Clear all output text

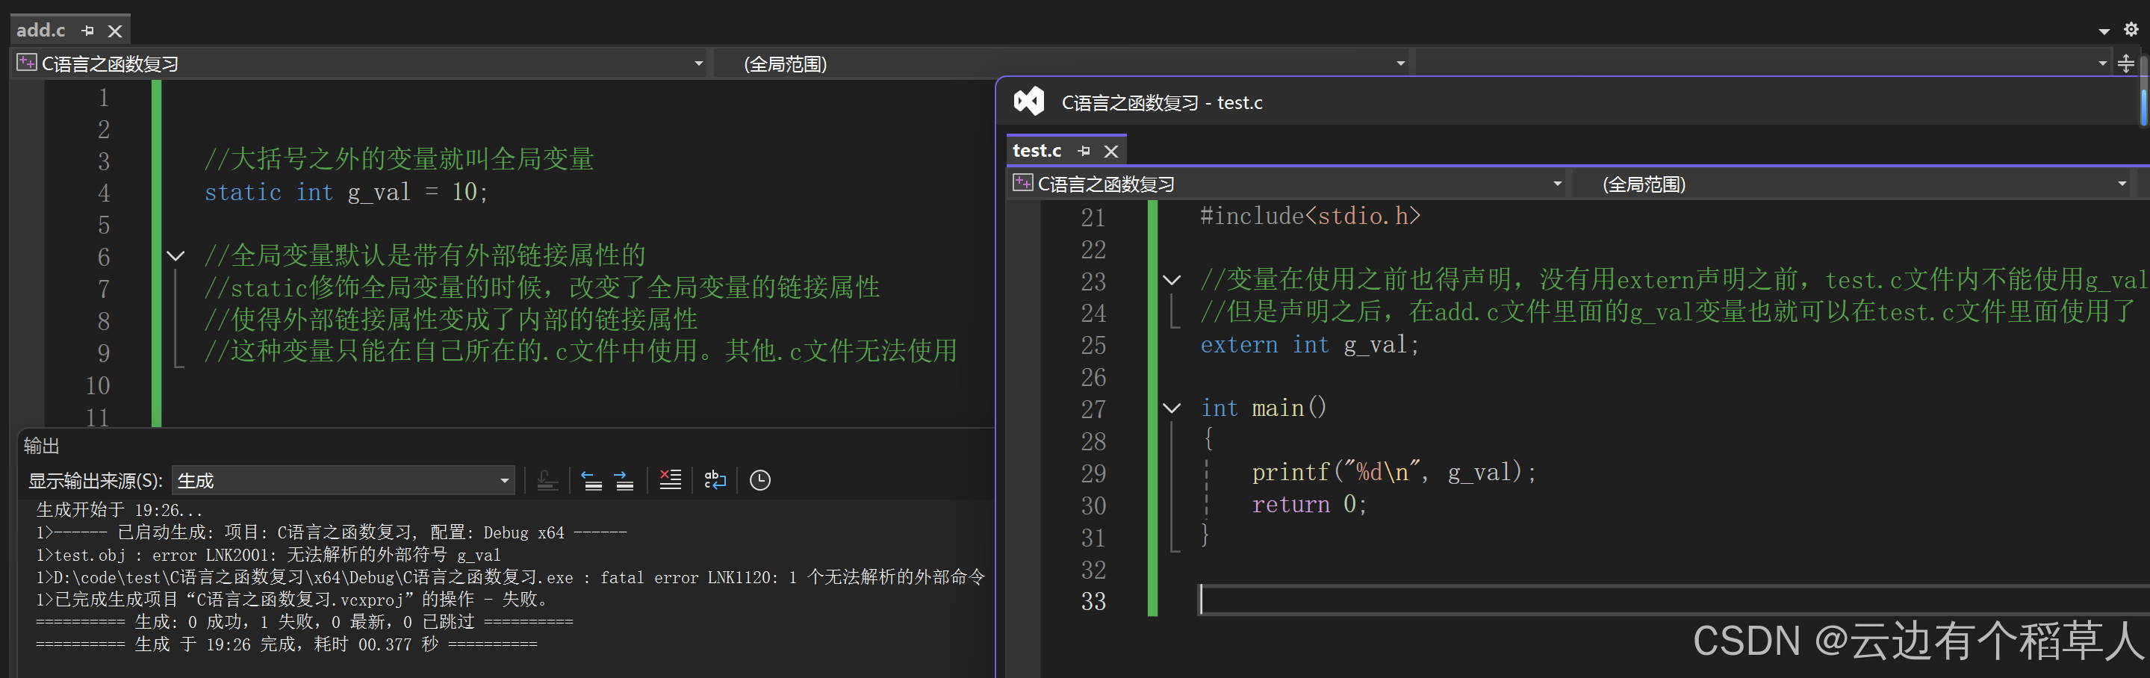point(670,480)
